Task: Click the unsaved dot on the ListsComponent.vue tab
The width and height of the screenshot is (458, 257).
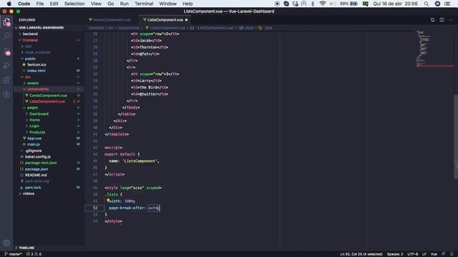Action: 186,20
